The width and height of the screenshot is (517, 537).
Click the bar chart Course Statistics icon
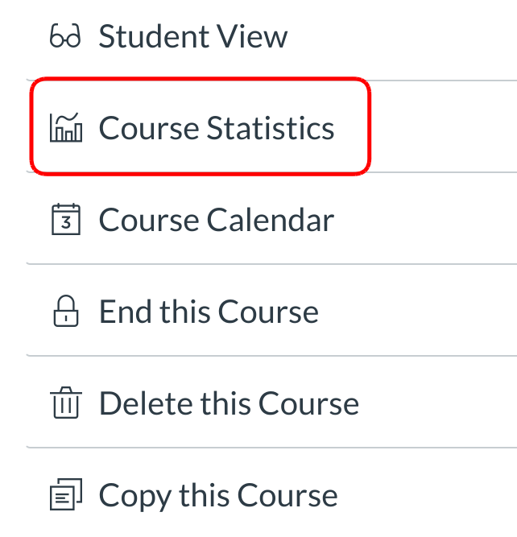tap(65, 128)
